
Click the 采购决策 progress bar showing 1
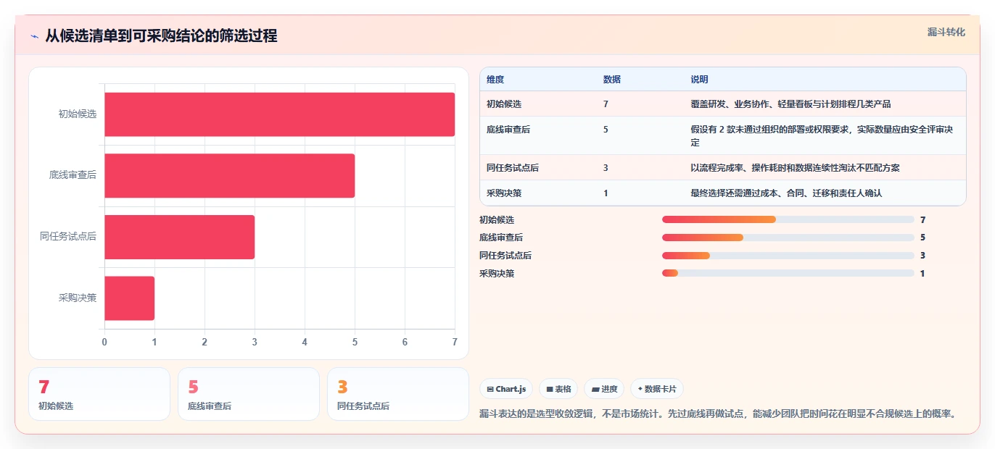point(788,273)
